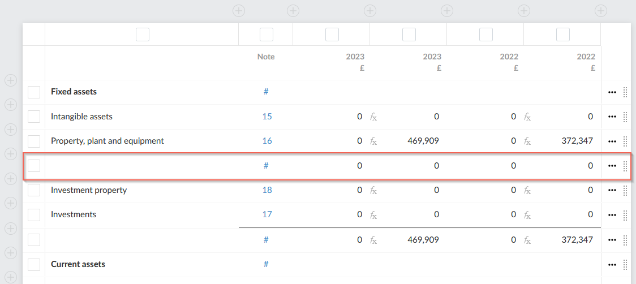Open the ellipsis menu for Fixed assets row
This screenshot has height=284, width=636.
coord(612,92)
